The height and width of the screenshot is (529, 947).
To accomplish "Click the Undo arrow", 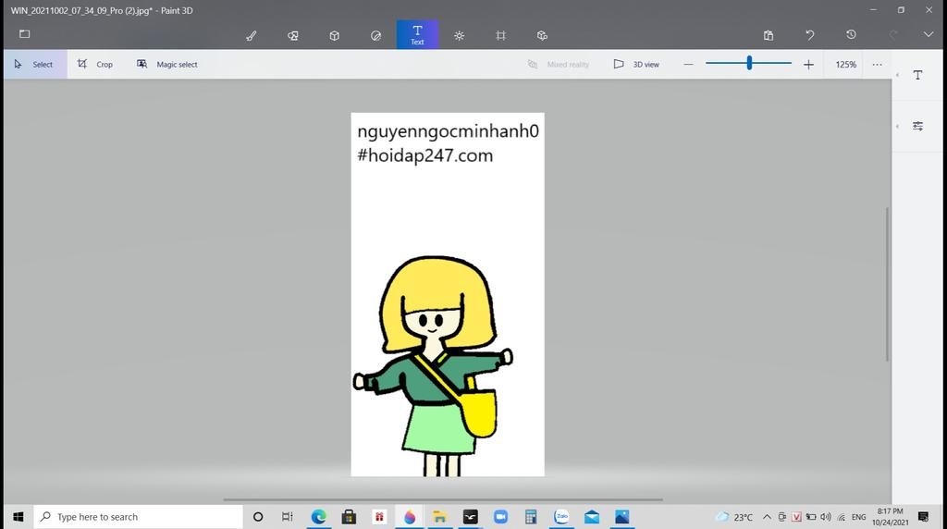I will coord(810,35).
